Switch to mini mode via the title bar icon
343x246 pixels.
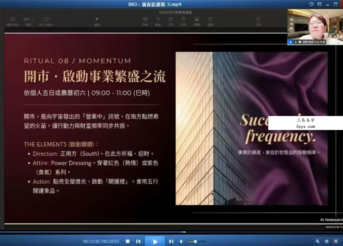[319, 4]
